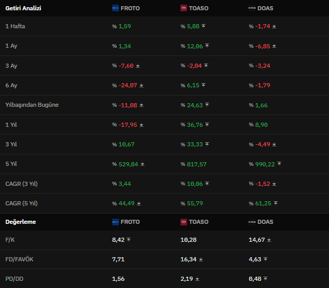329x288 pixels.
Task: Open DOAS ticker in Değerleme header
Action: [x=265, y=222]
